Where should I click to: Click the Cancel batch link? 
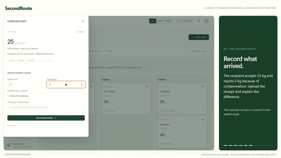[x=12, y=125]
